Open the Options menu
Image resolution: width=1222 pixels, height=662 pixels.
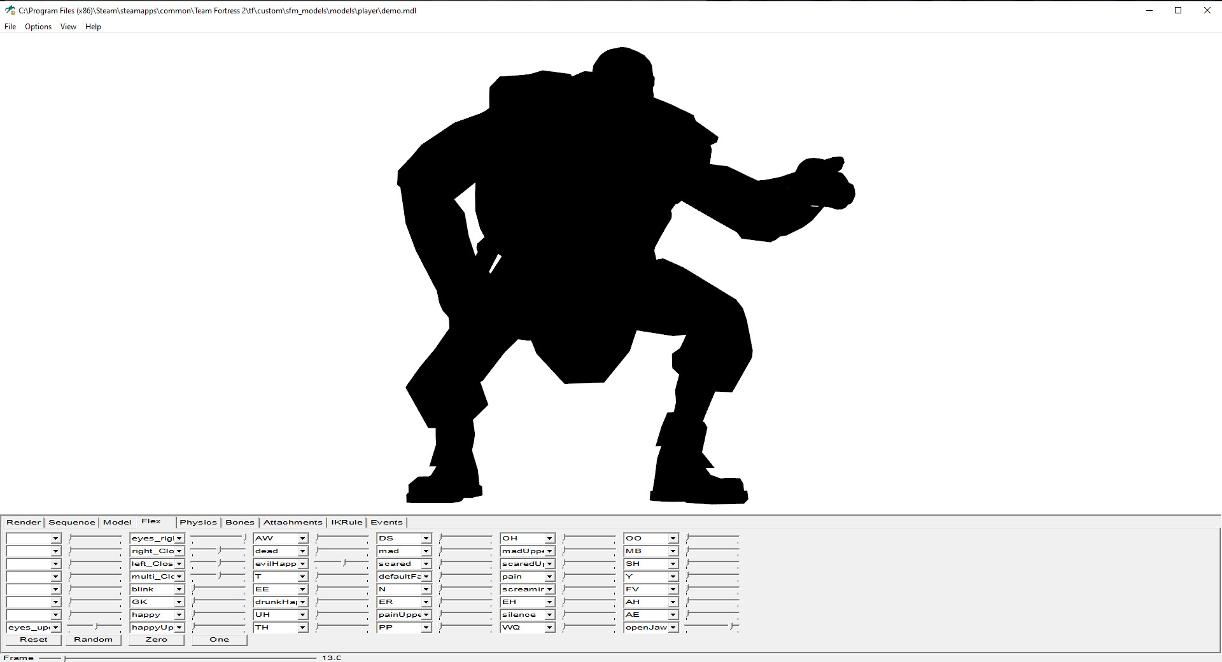point(38,27)
